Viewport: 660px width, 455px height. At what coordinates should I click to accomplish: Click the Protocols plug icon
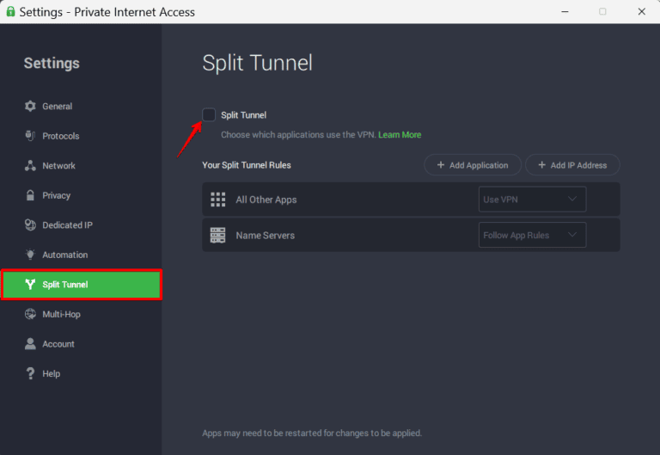(x=30, y=136)
